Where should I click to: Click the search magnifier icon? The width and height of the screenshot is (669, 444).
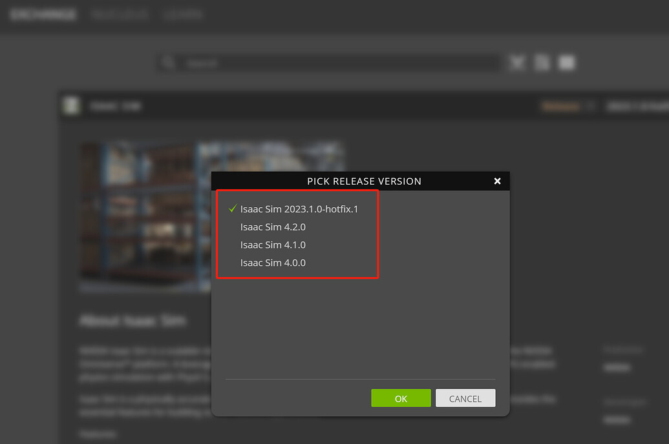tap(169, 62)
